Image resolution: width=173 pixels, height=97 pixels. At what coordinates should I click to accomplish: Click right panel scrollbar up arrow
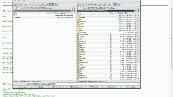(139, 15)
